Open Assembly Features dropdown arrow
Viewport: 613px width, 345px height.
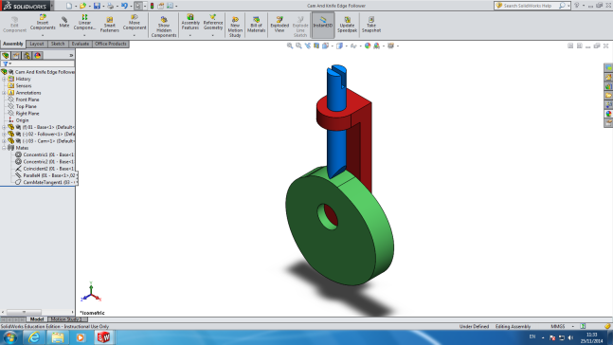(190, 35)
